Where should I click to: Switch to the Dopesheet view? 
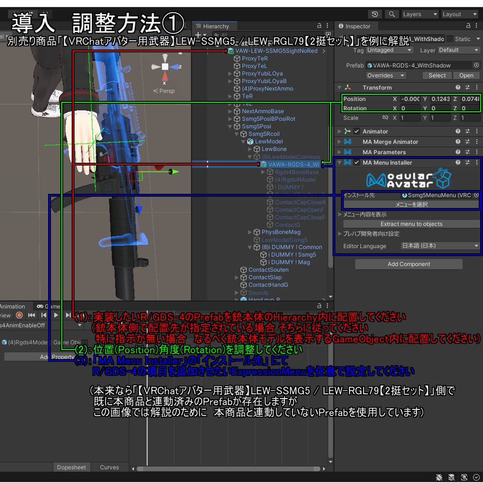point(72,467)
